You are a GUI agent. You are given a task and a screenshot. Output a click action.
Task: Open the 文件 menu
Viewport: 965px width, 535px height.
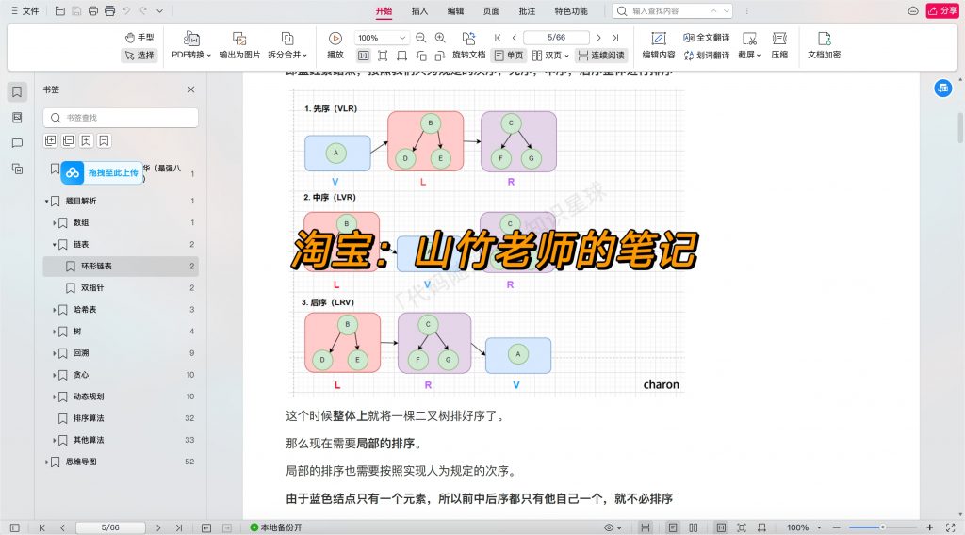[25, 11]
